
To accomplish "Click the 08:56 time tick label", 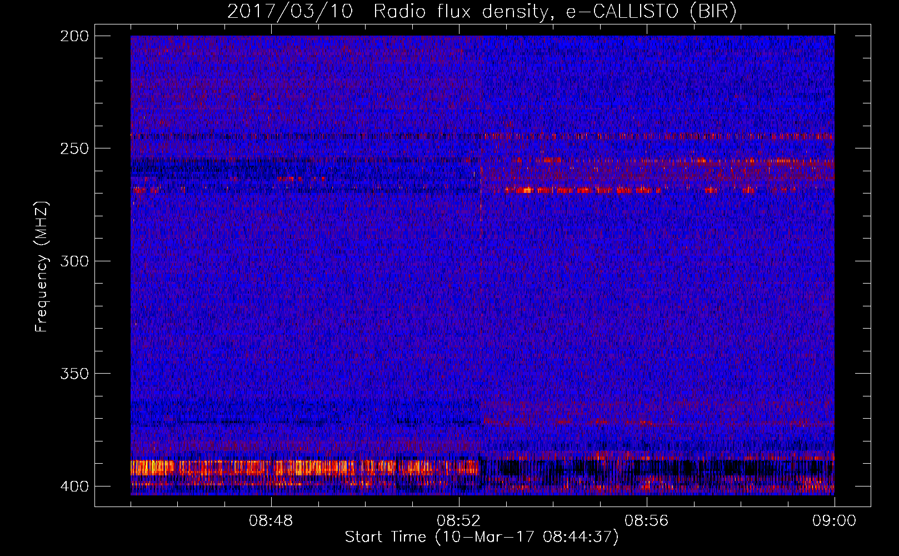I will 647,521.
